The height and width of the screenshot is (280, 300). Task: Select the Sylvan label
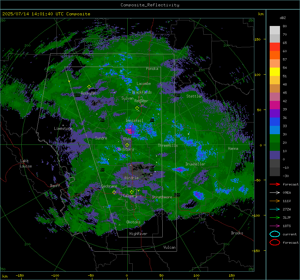point(127,98)
